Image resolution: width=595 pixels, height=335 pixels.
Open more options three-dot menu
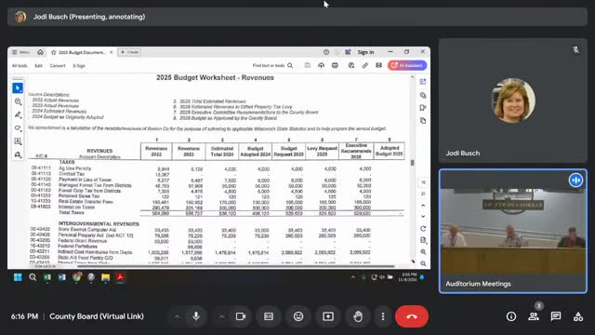(383, 316)
